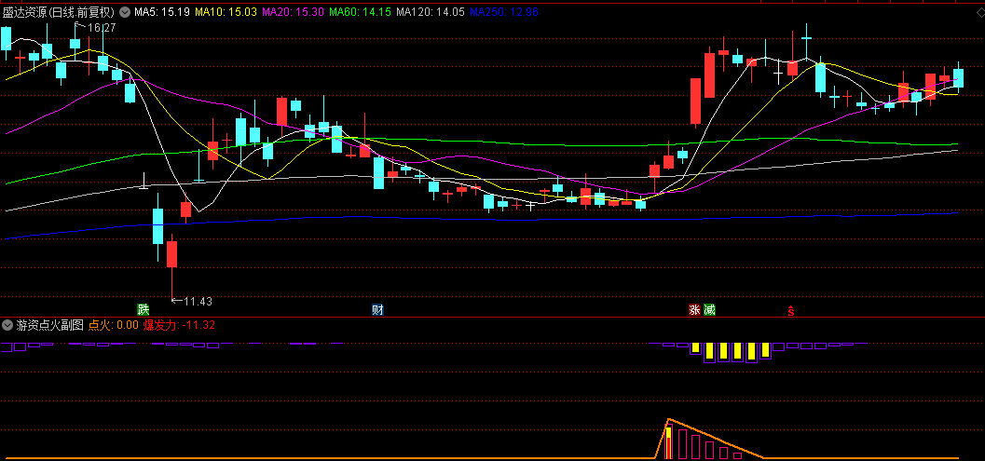Image resolution: width=985 pixels, height=461 pixels.
Task: Click the green 减 holdings reduction marker
Action: coord(710,309)
